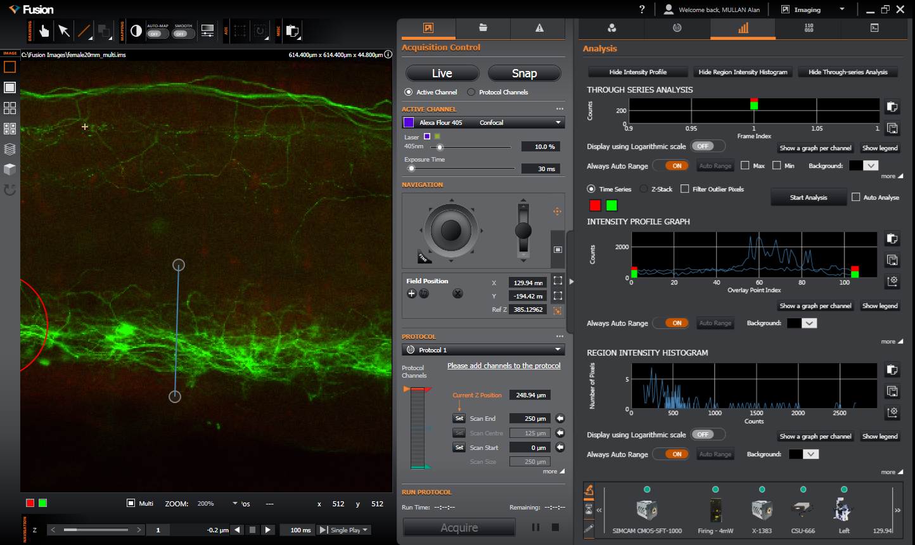This screenshot has height=545, width=915.
Task: Click the Start Analysis button
Action: click(x=808, y=197)
